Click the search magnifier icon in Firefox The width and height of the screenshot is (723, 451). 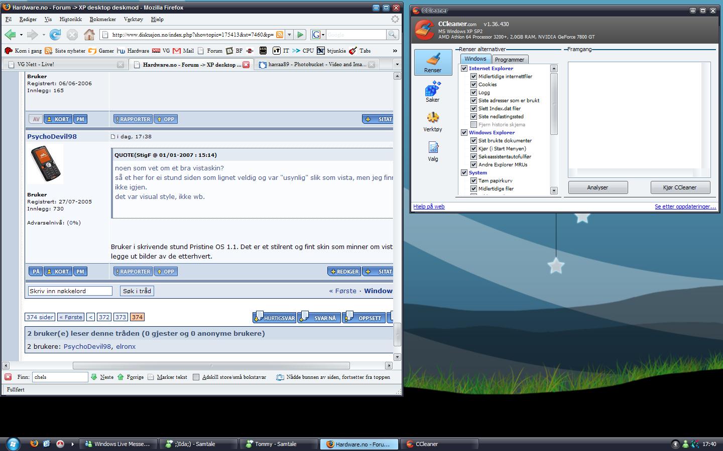pos(392,35)
